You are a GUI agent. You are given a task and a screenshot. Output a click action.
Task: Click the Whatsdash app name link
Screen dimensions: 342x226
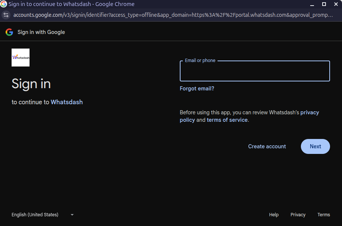(x=67, y=102)
